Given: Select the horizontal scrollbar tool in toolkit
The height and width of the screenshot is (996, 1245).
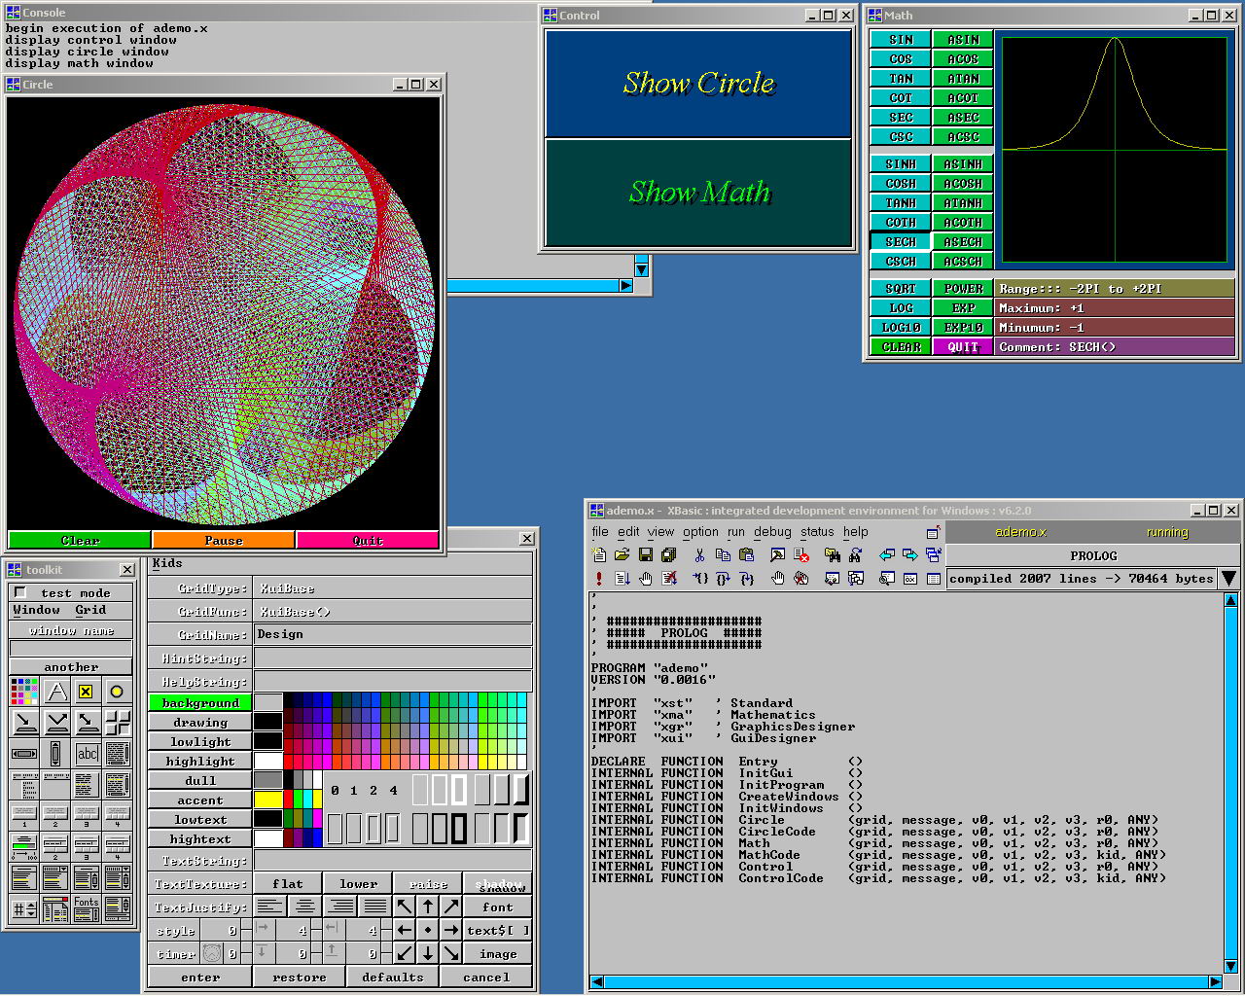Looking at the screenshot, I should (24, 753).
